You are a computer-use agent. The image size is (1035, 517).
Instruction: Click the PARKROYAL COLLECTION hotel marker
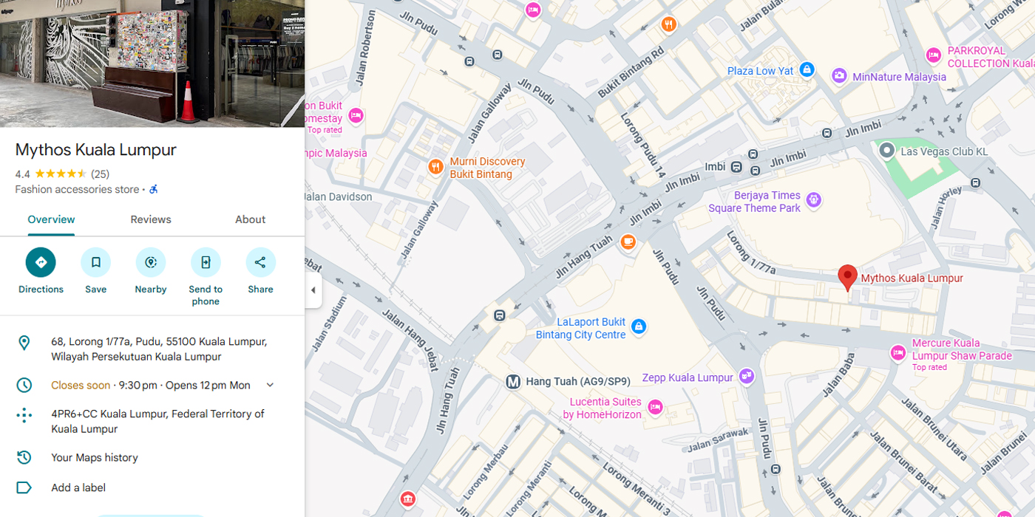[934, 55]
